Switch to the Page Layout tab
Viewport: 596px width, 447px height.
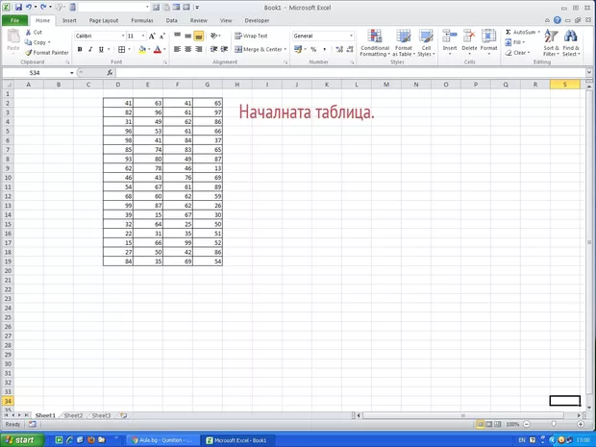point(104,20)
